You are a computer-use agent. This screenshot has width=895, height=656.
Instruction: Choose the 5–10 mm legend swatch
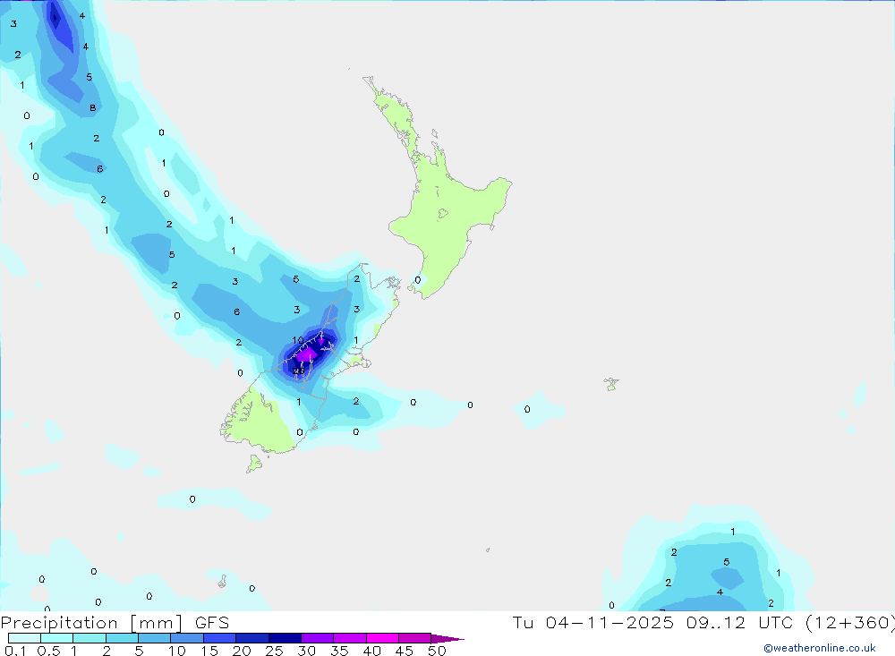point(154,638)
